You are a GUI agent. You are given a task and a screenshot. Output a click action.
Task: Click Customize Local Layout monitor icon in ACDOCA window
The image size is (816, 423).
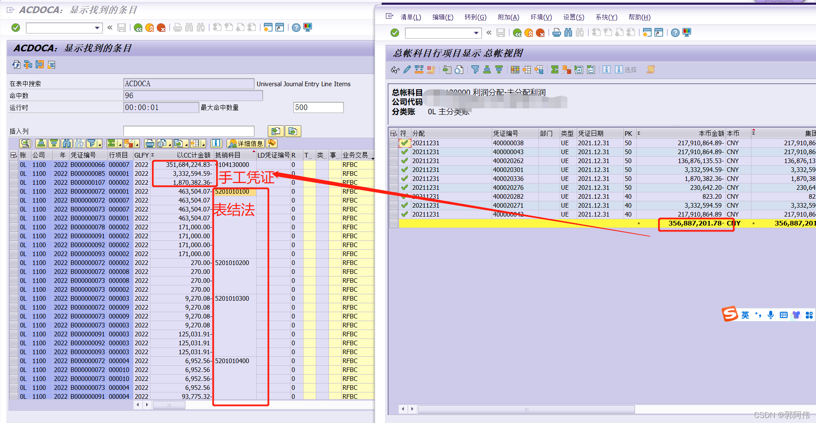[308, 28]
